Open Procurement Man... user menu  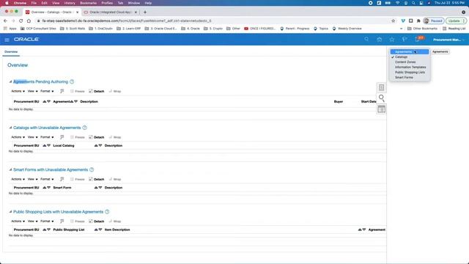(448, 40)
